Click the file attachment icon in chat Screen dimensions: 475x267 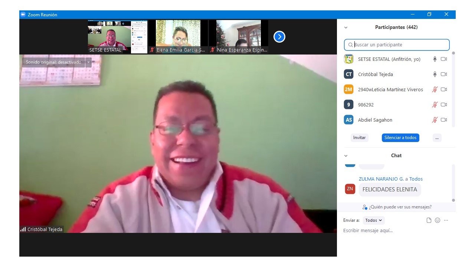pyautogui.click(x=429, y=220)
